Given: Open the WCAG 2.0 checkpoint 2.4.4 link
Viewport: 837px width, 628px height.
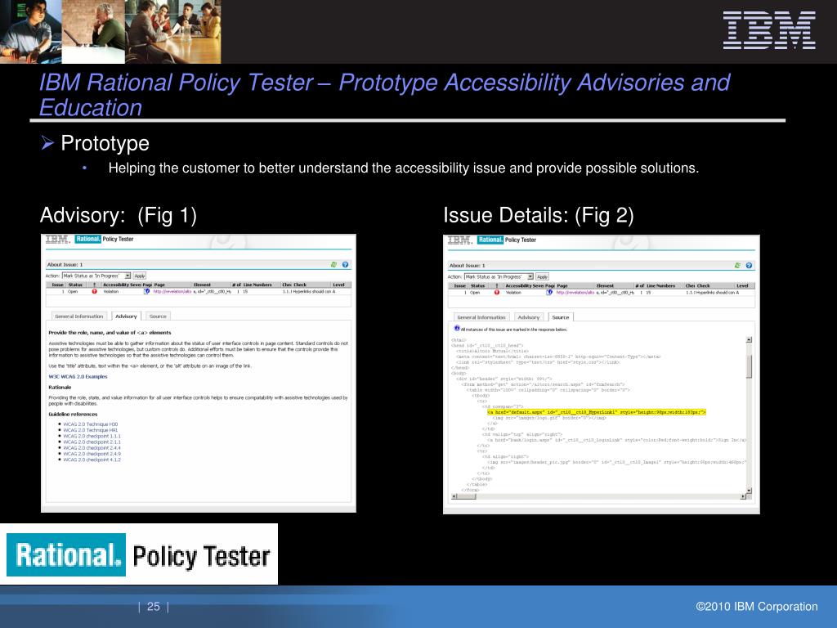Looking at the screenshot, I should (x=92, y=447).
